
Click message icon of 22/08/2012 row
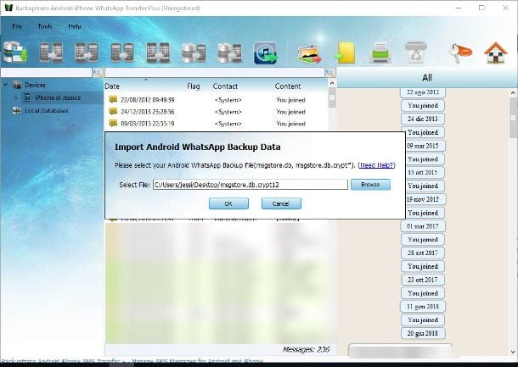pos(113,99)
